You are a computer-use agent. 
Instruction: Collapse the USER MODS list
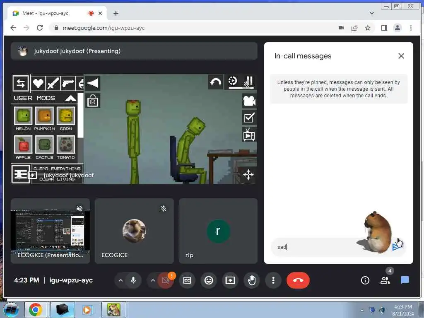(x=71, y=98)
